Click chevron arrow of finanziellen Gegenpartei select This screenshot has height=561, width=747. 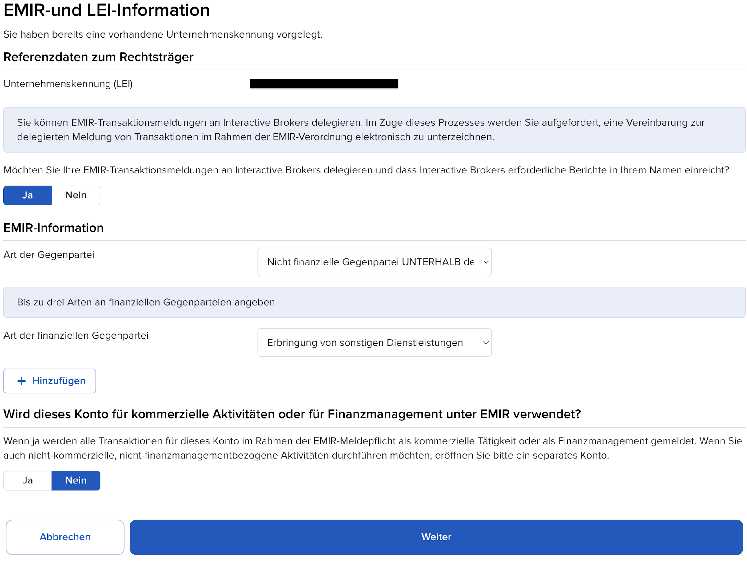[x=486, y=343]
